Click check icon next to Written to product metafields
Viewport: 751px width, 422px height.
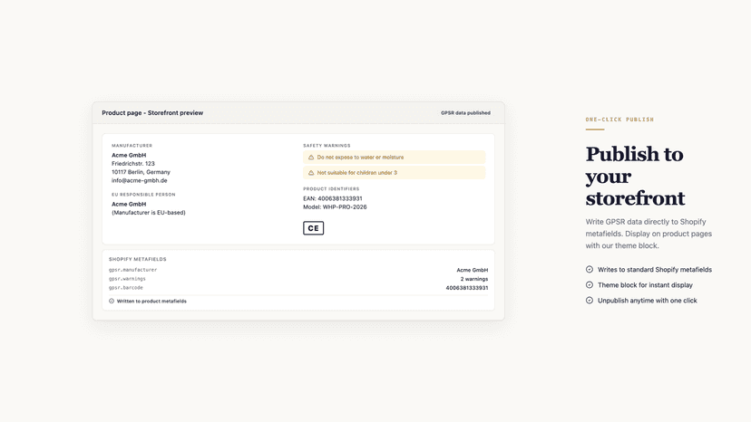point(112,301)
